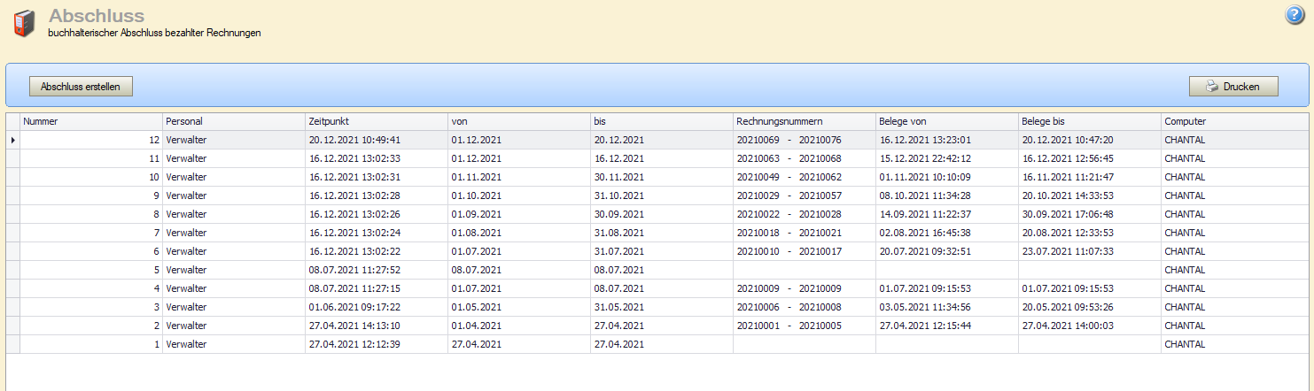The width and height of the screenshot is (1314, 391).
Task: Click invoice range 20210001 - 20210005 cell
Action: pyautogui.click(x=789, y=326)
